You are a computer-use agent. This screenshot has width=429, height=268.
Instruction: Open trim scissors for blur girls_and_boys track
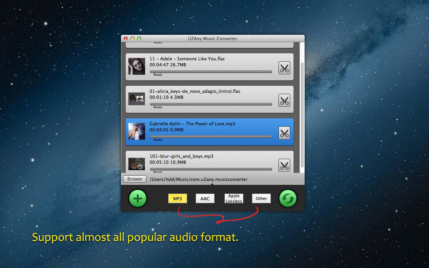284,166
